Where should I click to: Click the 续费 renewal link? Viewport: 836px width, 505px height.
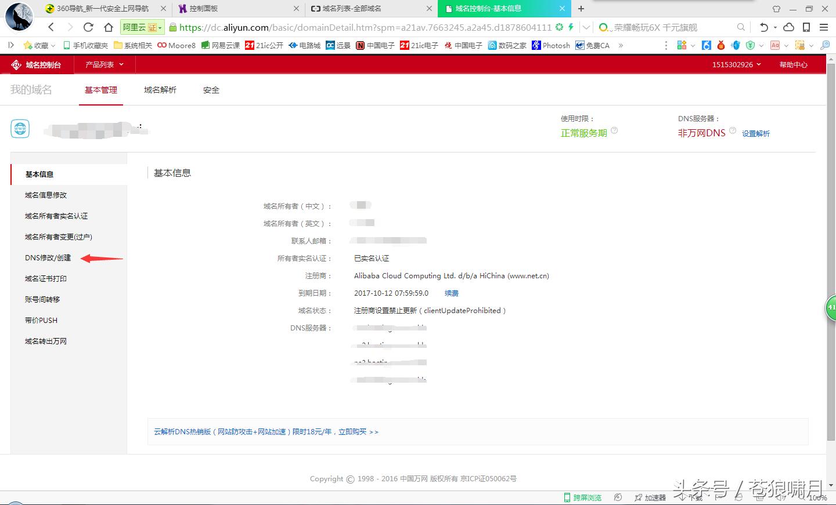pos(451,293)
